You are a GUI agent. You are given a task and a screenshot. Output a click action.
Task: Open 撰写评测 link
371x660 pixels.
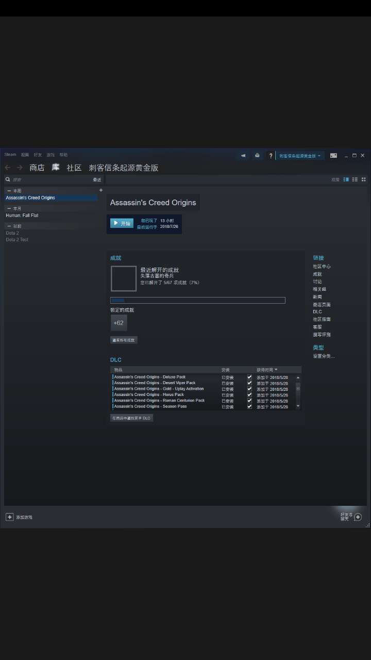322,335
